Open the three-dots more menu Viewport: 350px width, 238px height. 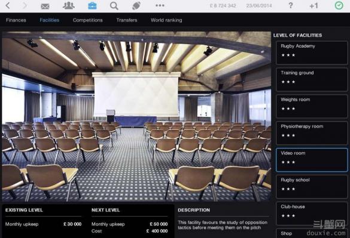pos(160,5)
